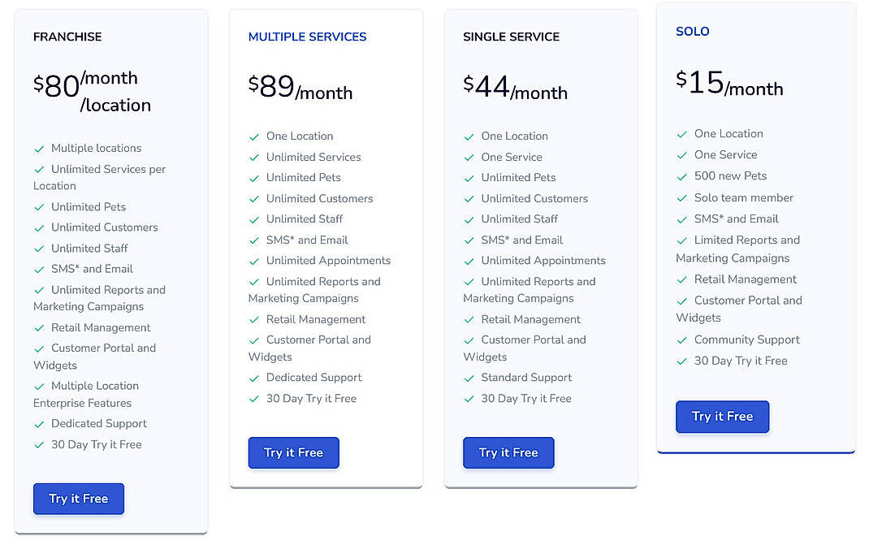Click Try it Free under the Solo plan
This screenshot has width=869, height=545.
pos(722,416)
